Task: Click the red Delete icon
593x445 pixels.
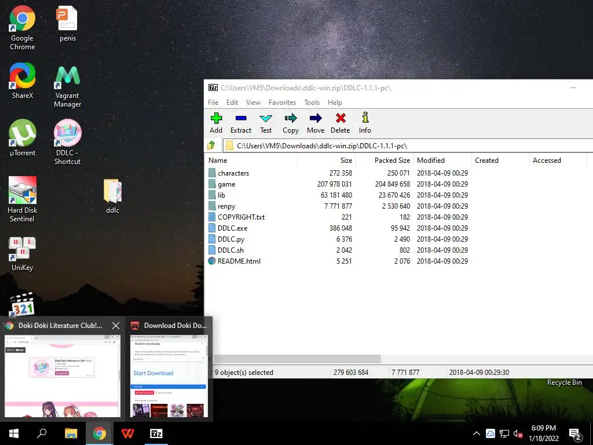Action: (341, 123)
